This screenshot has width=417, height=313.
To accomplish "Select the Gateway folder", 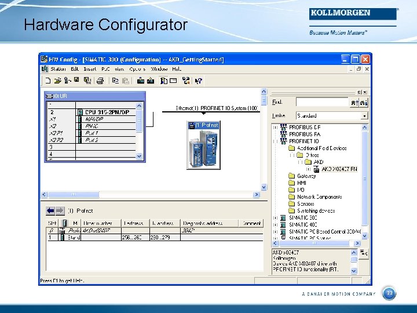I will (306, 176).
